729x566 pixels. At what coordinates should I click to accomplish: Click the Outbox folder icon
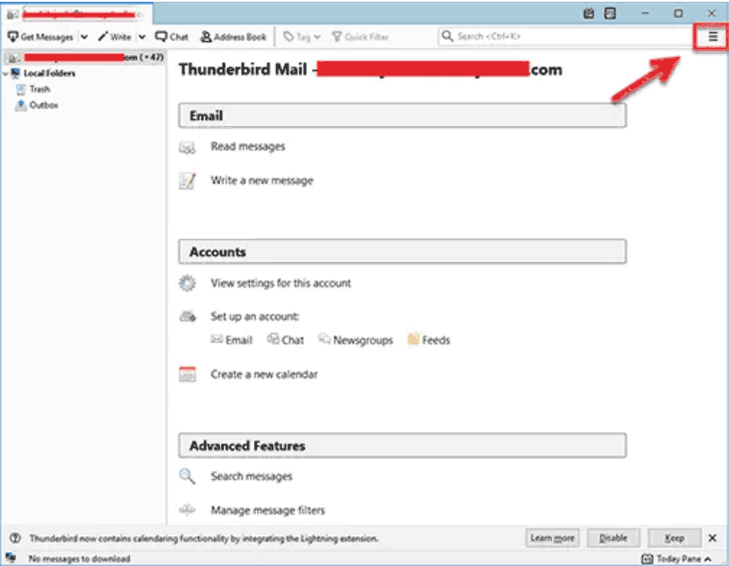20,105
